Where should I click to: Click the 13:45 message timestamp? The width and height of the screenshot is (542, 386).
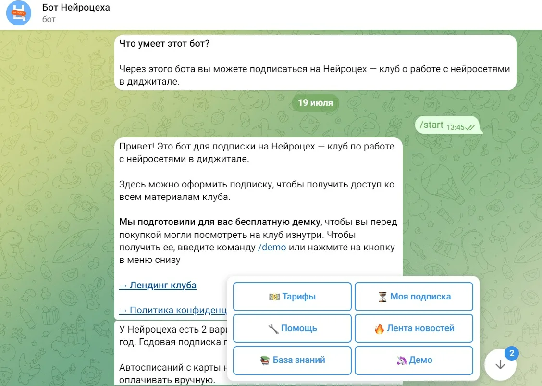[455, 127]
